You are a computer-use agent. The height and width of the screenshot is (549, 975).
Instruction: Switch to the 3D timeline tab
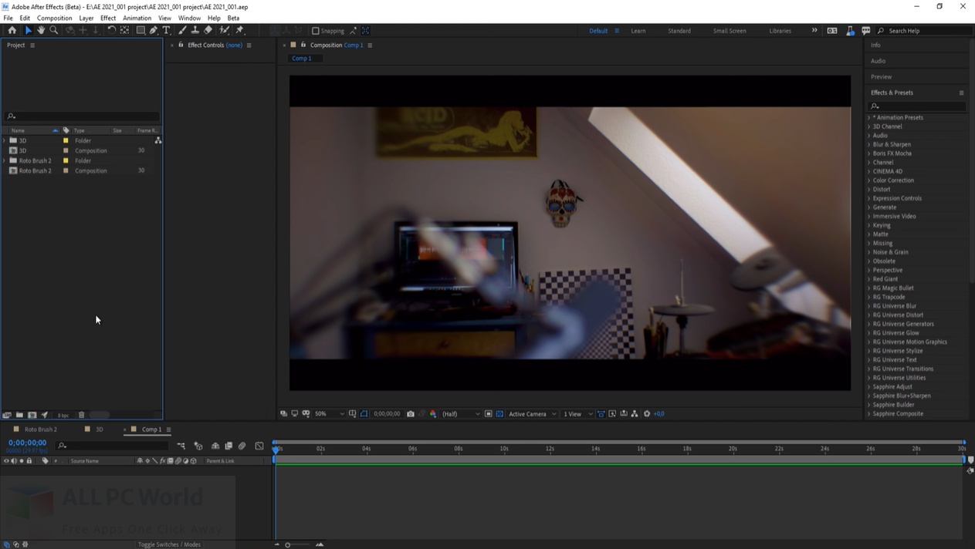pyautogui.click(x=99, y=429)
